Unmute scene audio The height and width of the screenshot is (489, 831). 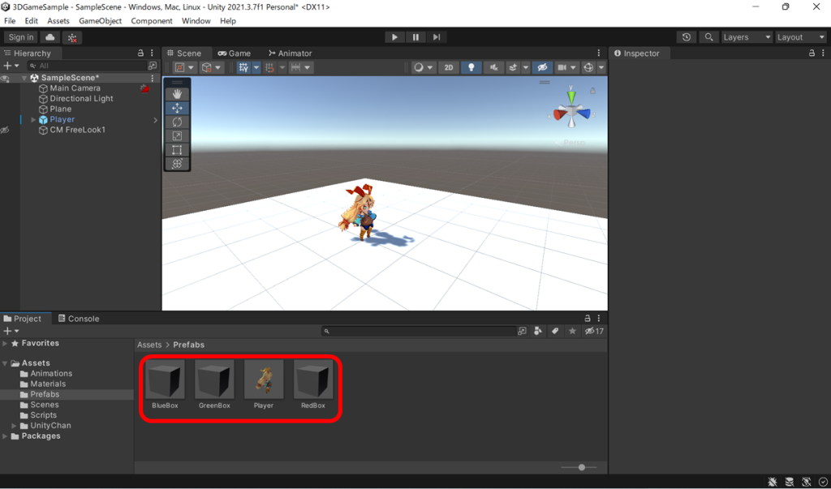(x=493, y=67)
